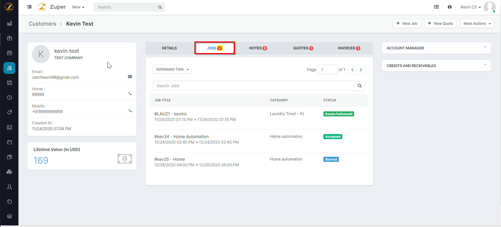The image size is (501, 227).
Task: Open the Scheduled Time dropdown
Action: click(x=172, y=69)
